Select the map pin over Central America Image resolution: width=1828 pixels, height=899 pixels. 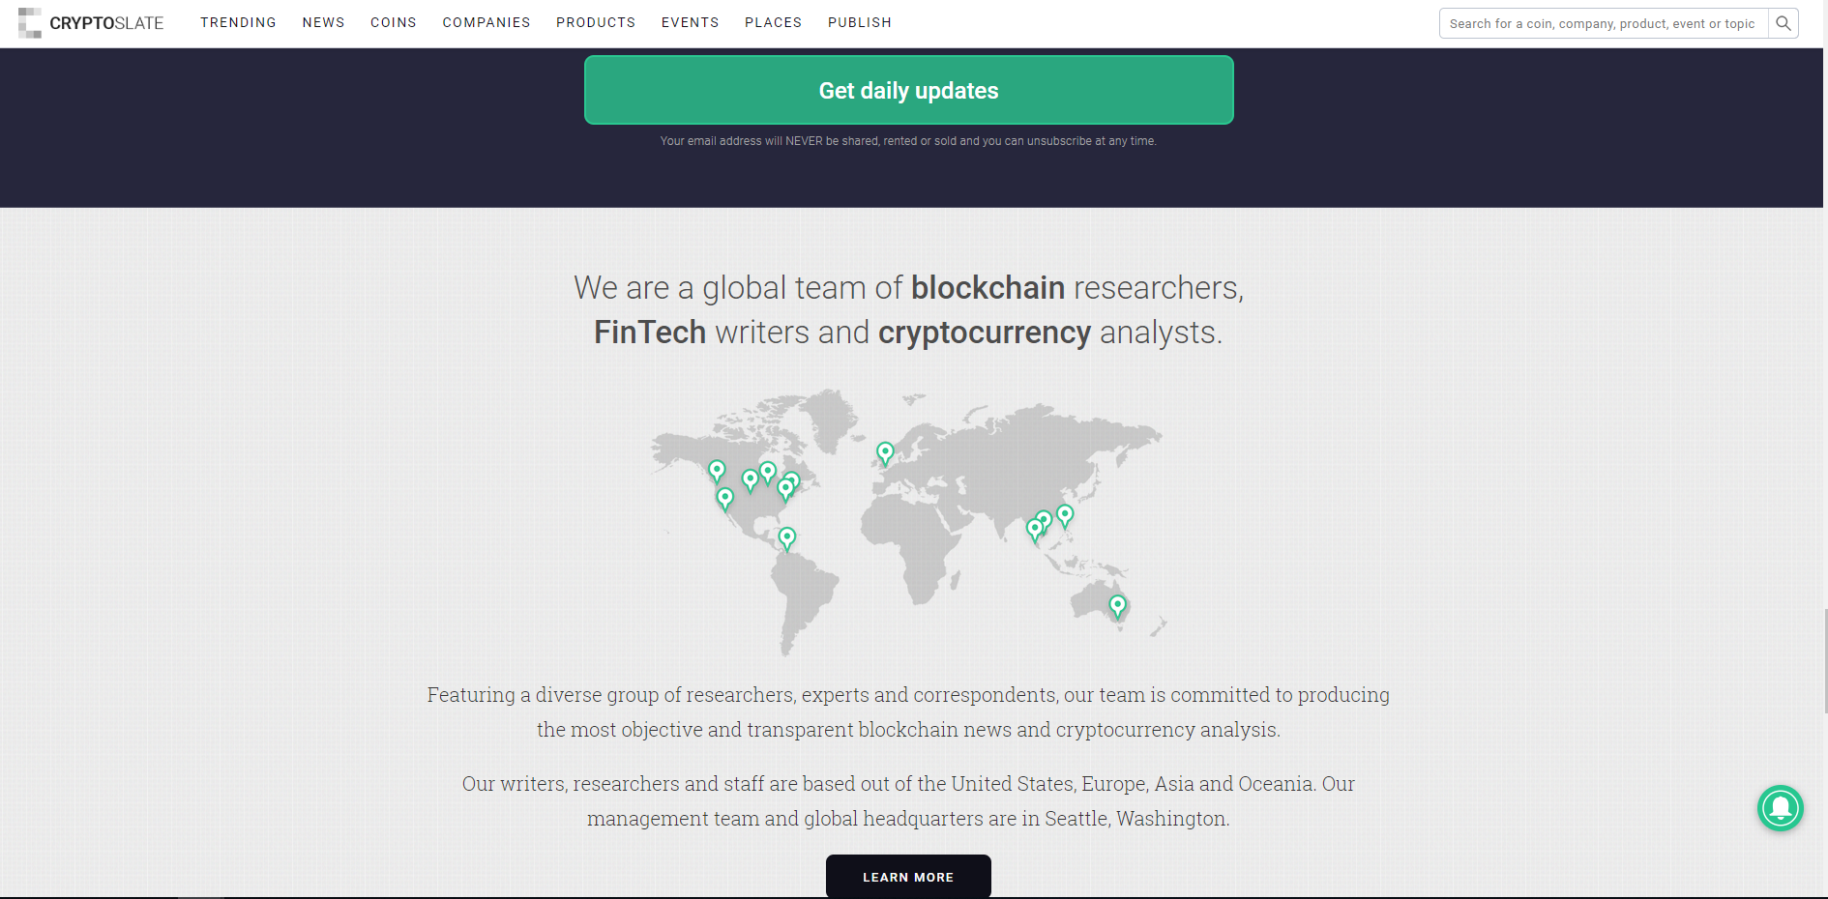(x=787, y=538)
